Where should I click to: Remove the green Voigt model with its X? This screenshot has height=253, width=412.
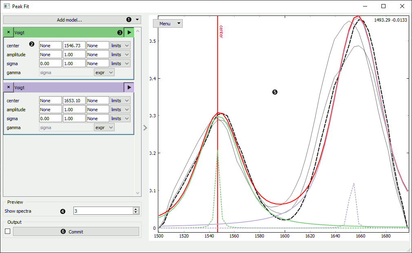pyautogui.click(x=9, y=32)
